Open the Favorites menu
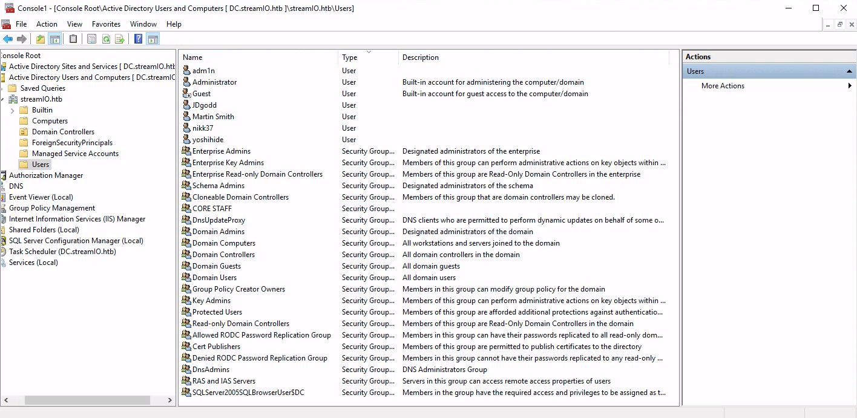The image size is (857, 418). click(x=106, y=24)
